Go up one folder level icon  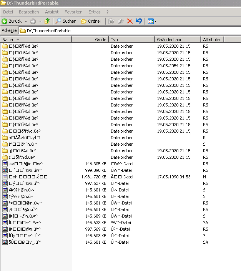[47, 21]
